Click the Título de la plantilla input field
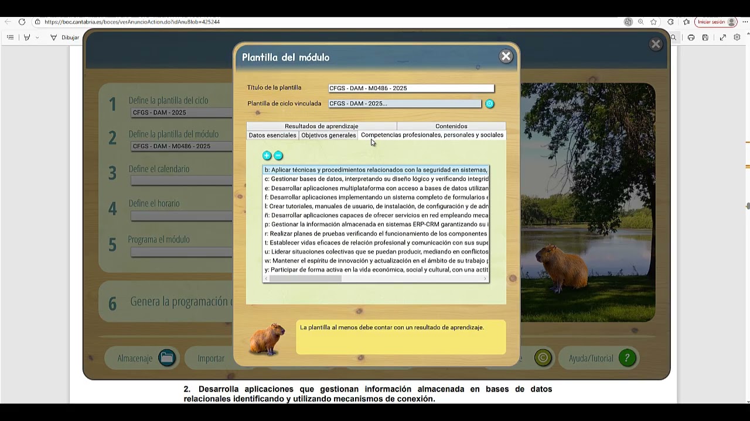 coord(411,88)
